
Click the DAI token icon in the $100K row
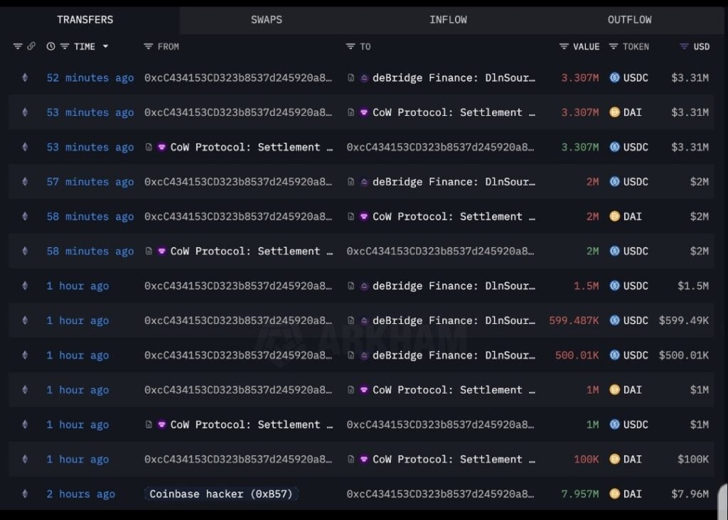614,459
